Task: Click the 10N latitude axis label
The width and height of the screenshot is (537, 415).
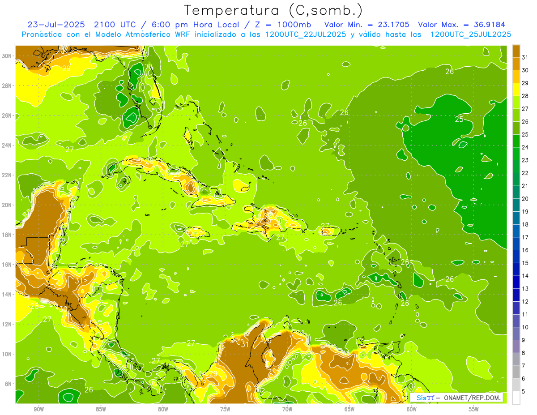Action: 8,354
